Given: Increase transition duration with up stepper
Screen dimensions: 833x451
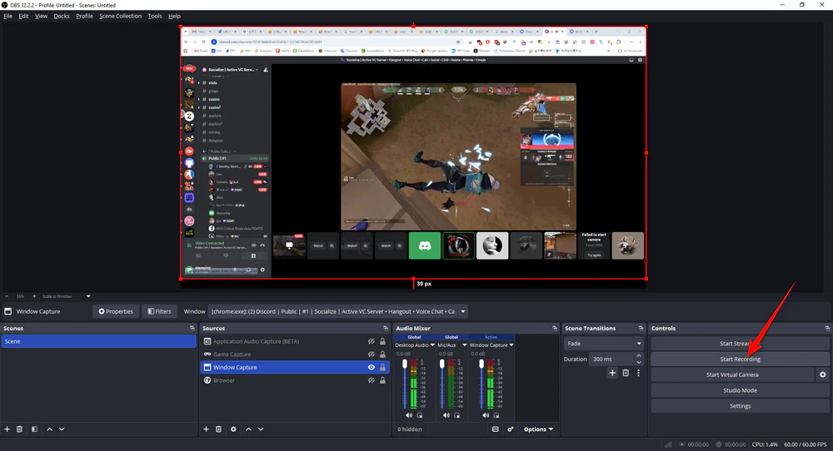Looking at the screenshot, I should 639,356.
